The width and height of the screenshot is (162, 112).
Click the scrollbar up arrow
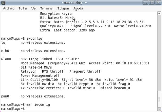[x=159, y=13]
